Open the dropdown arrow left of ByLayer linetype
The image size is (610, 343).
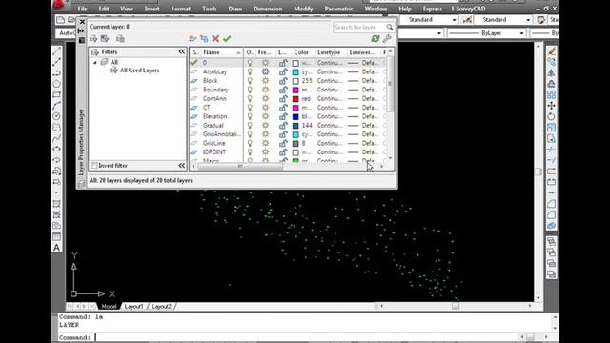[x=439, y=33]
